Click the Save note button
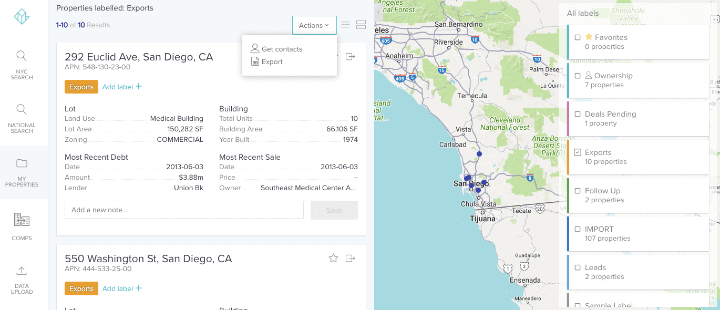 334,210
